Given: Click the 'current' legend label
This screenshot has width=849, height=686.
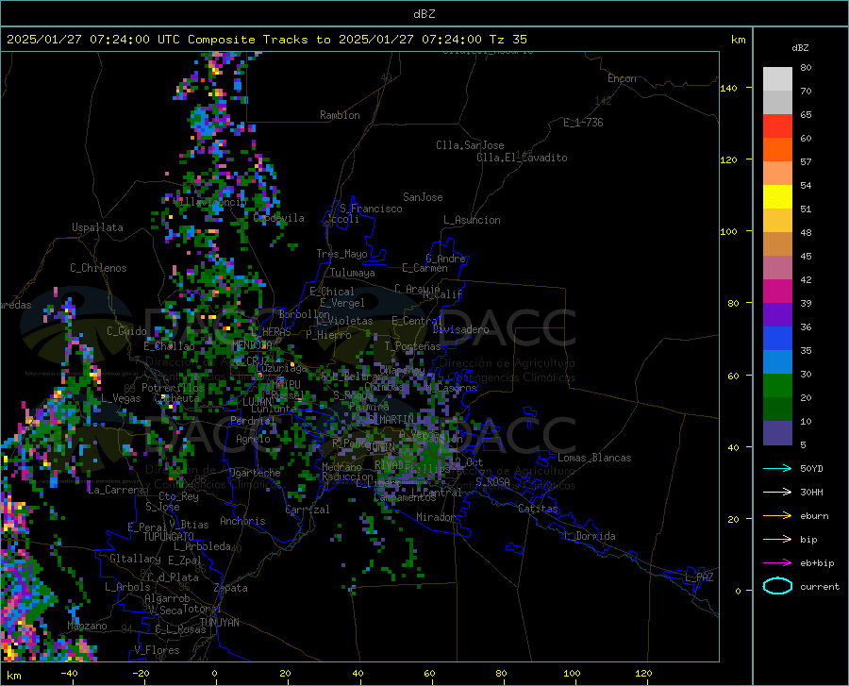Looking at the screenshot, I should pyautogui.click(x=820, y=586).
